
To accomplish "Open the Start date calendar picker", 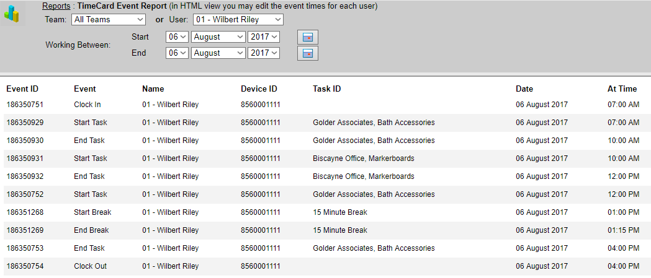I will (x=307, y=37).
